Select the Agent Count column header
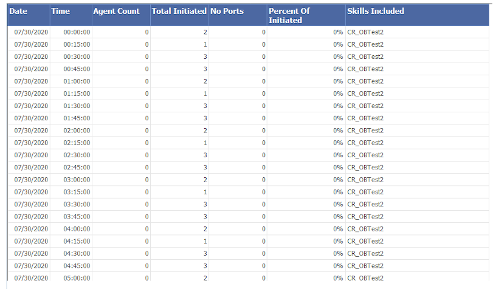 121,15
